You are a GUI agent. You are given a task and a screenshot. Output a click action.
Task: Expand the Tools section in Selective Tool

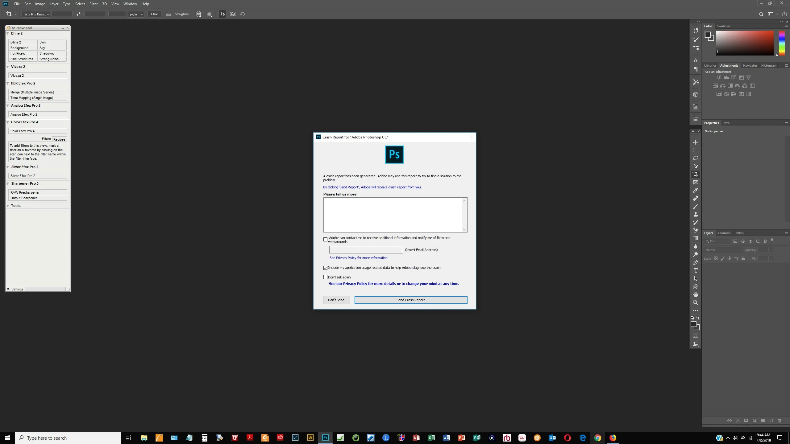8,206
